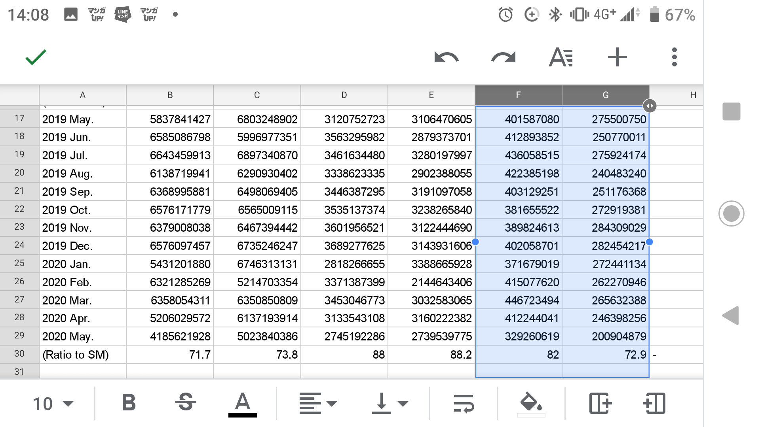Select the row 24 header
Screen dimensions: 760x427
(x=19, y=245)
